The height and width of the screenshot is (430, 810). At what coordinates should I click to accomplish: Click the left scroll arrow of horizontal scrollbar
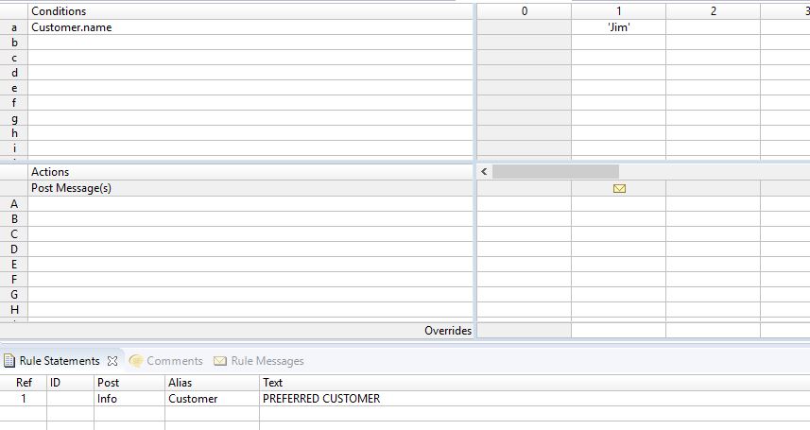point(484,172)
